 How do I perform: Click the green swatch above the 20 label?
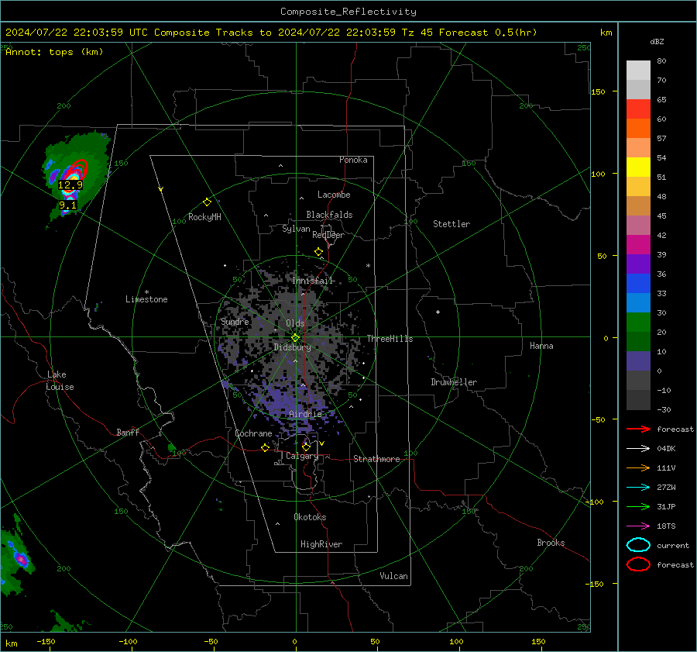638,323
